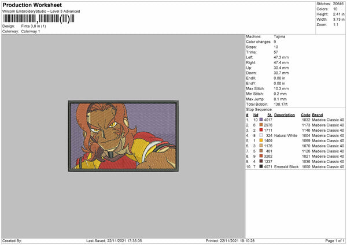Click the Down value 30.7 mm
The height and width of the screenshot is (245, 347).
click(281, 73)
